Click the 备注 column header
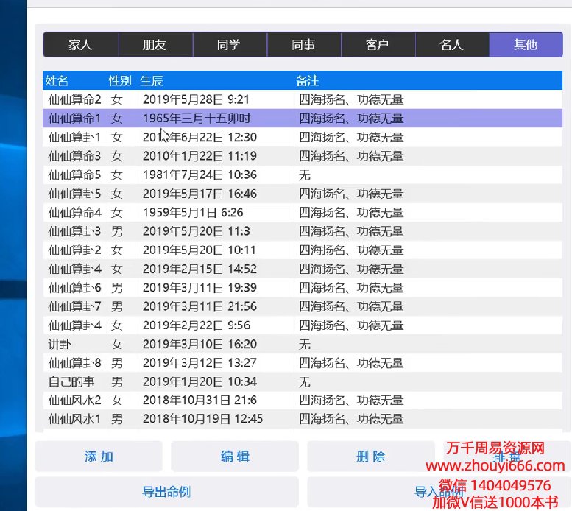This screenshot has height=511, width=572. pos(308,80)
